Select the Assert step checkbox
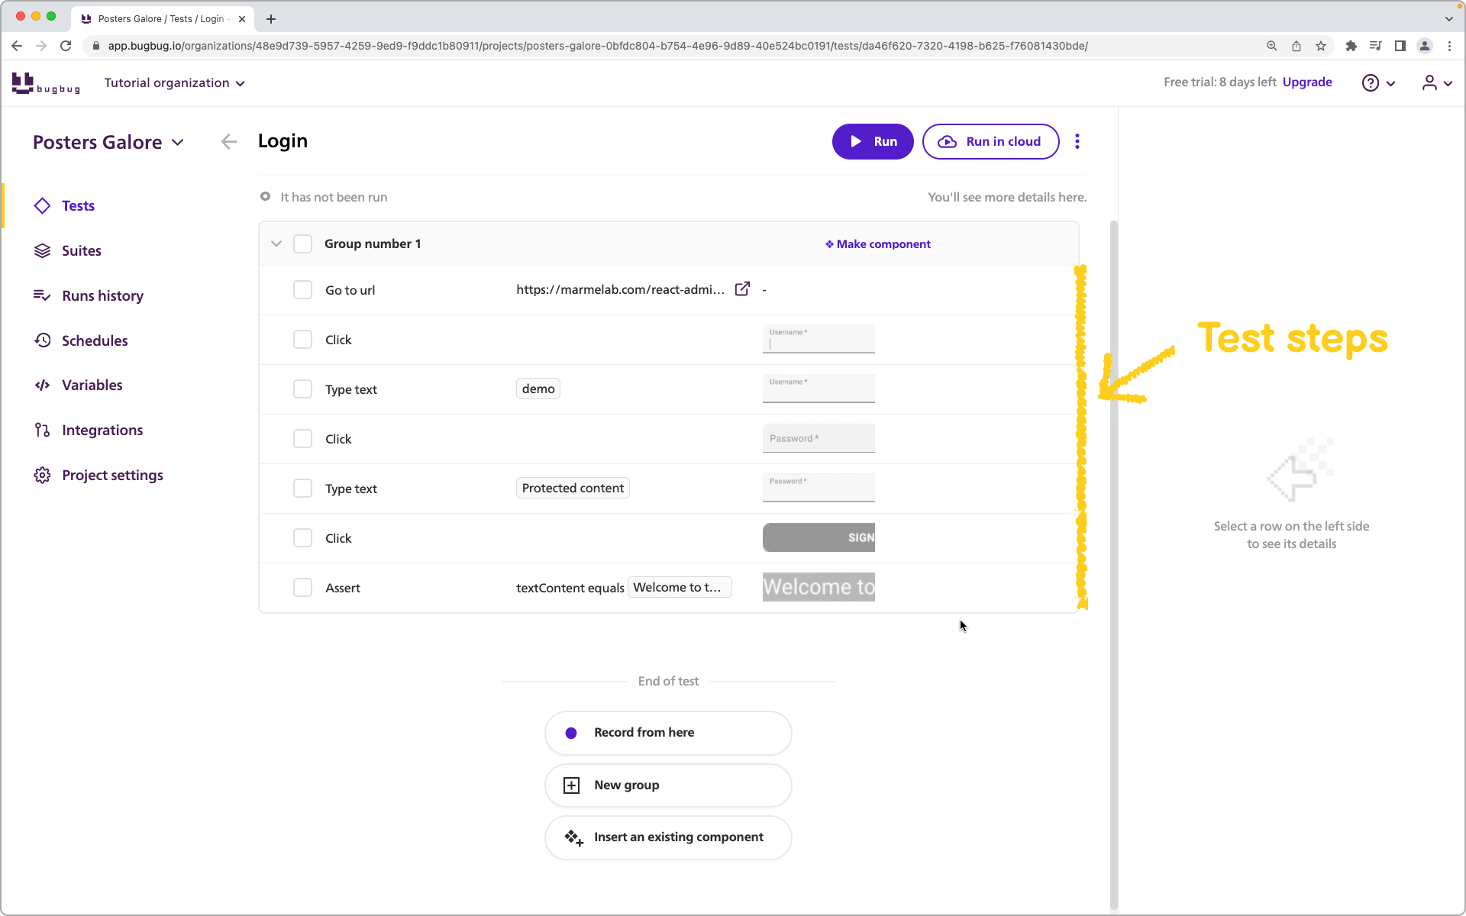Screen dimensions: 1466x916 (303, 588)
